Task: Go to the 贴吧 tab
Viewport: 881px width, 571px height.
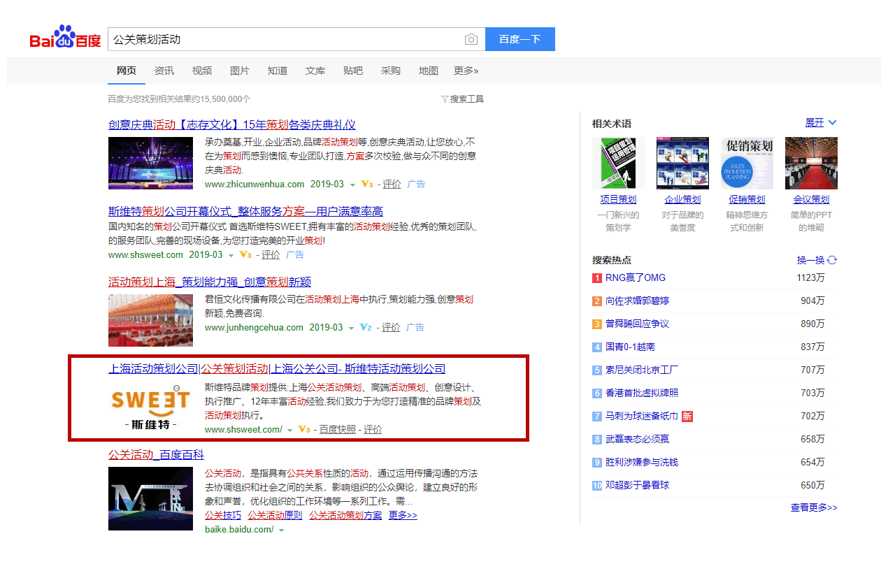Action: tap(353, 71)
